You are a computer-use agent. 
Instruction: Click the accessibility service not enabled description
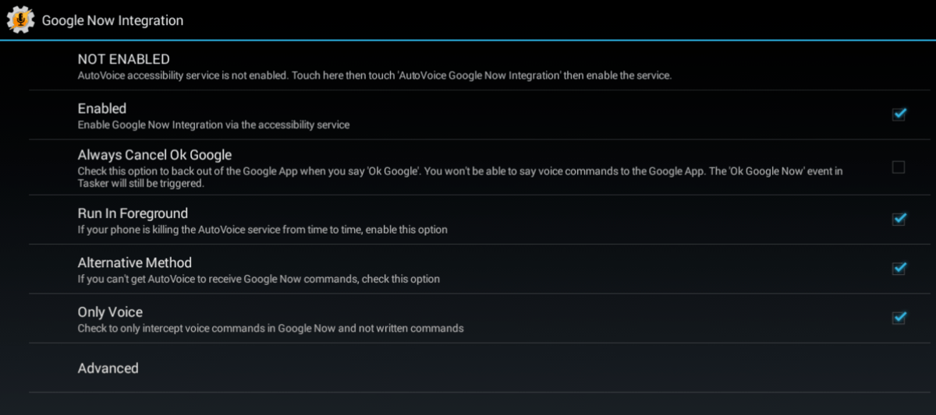(374, 76)
